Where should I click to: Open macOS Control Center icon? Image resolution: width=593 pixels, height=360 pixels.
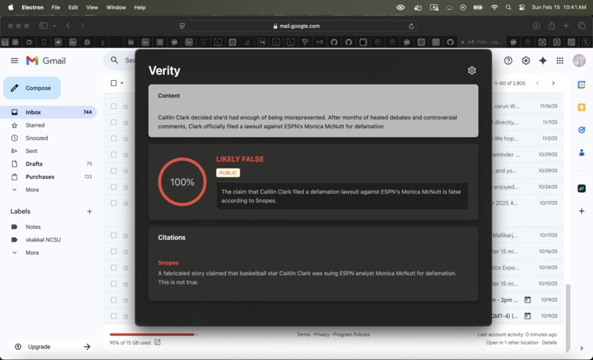point(522,7)
